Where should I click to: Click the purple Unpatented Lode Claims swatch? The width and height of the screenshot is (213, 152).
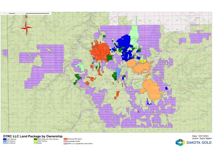point(65,143)
